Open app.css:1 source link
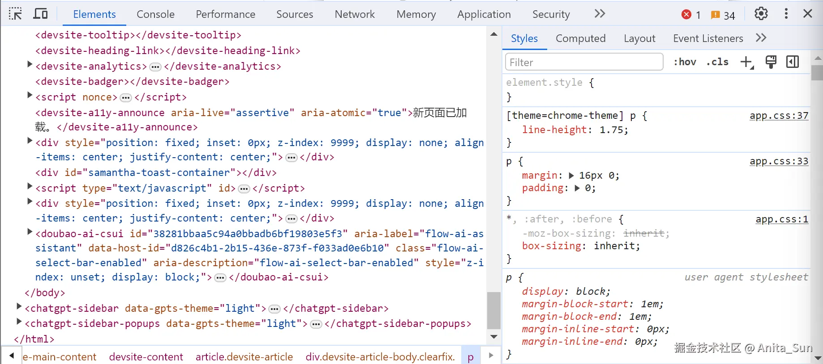 point(782,219)
